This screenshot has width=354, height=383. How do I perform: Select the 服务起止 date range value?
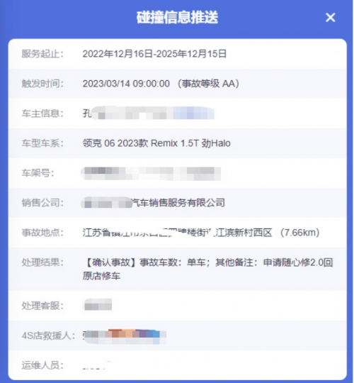click(x=154, y=54)
